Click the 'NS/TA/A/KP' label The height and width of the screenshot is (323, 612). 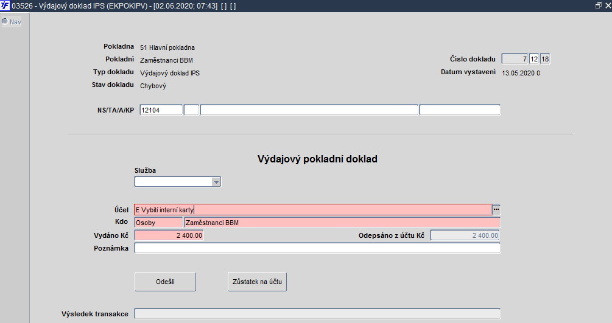click(x=116, y=110)
